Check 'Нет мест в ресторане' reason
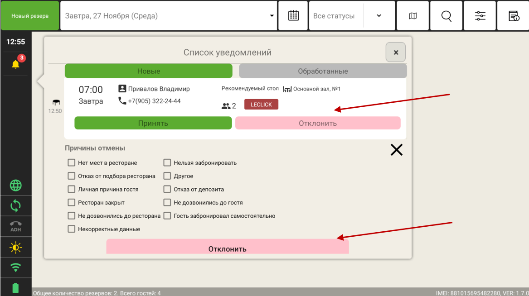Viewport: 529px width, 296px height. (x=71, y=163)
